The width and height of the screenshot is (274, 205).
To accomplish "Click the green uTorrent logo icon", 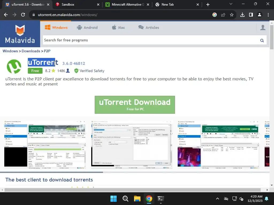I will 14,66.
